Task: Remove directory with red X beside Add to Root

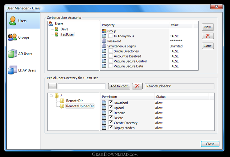Action: pos(137,86)
